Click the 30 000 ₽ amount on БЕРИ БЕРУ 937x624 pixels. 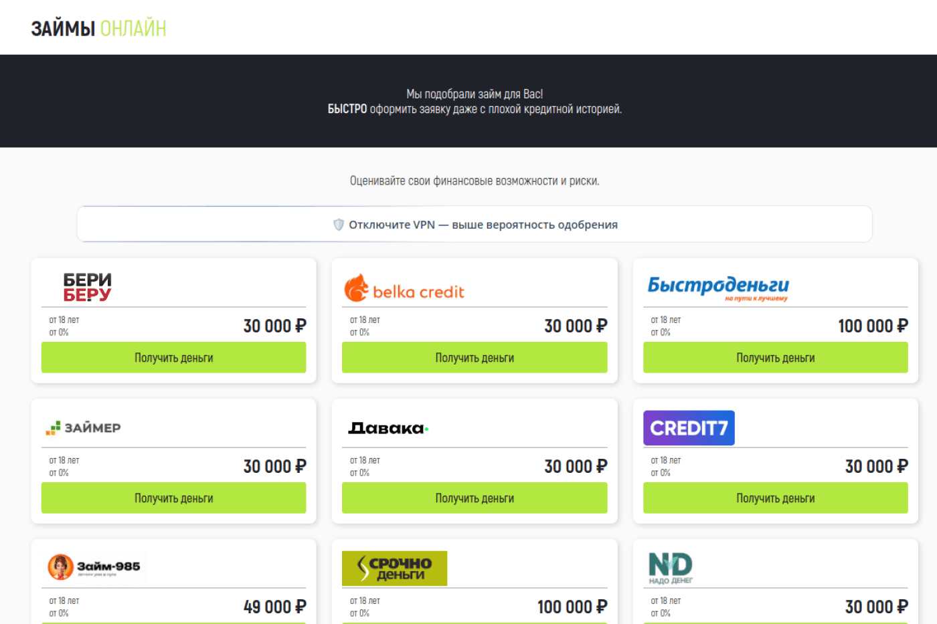tap(274, 326)
